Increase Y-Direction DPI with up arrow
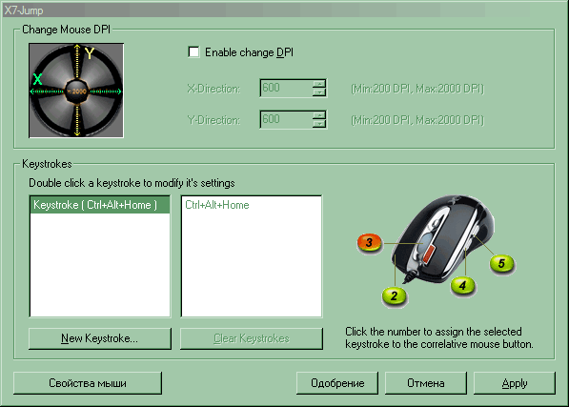The height and width of the screenshot is (407, 569). pyautogui.click(x=319, y=115)
